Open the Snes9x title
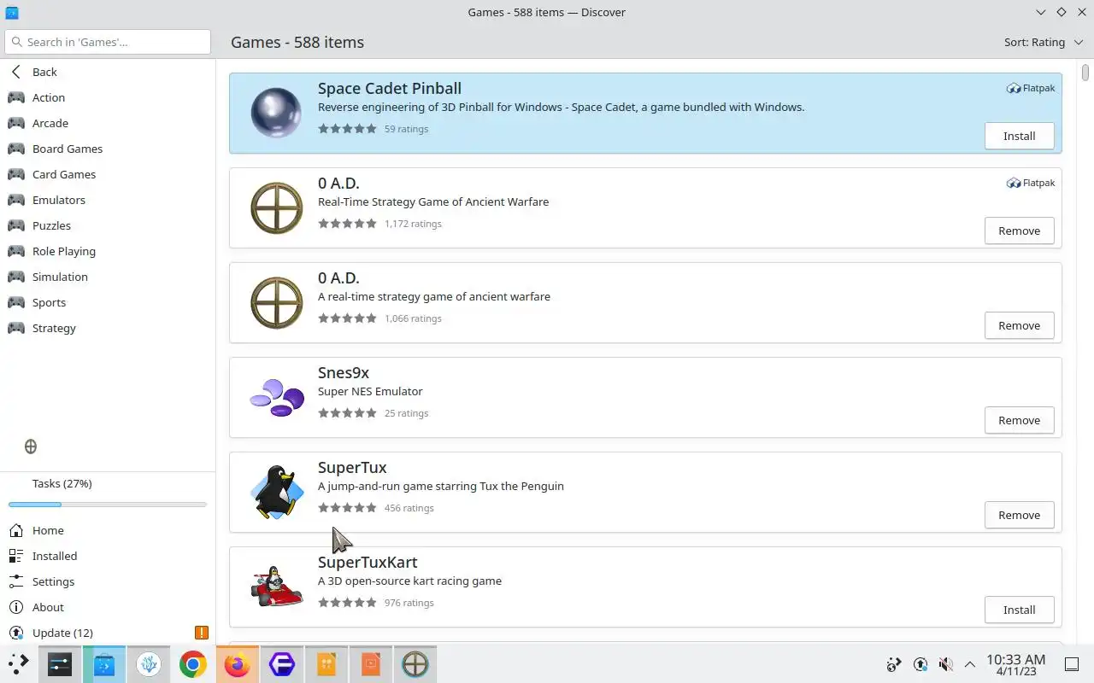 [x=344, y=373]
